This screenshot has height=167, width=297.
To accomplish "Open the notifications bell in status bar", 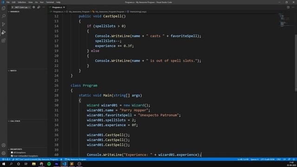I will [294, 160].
